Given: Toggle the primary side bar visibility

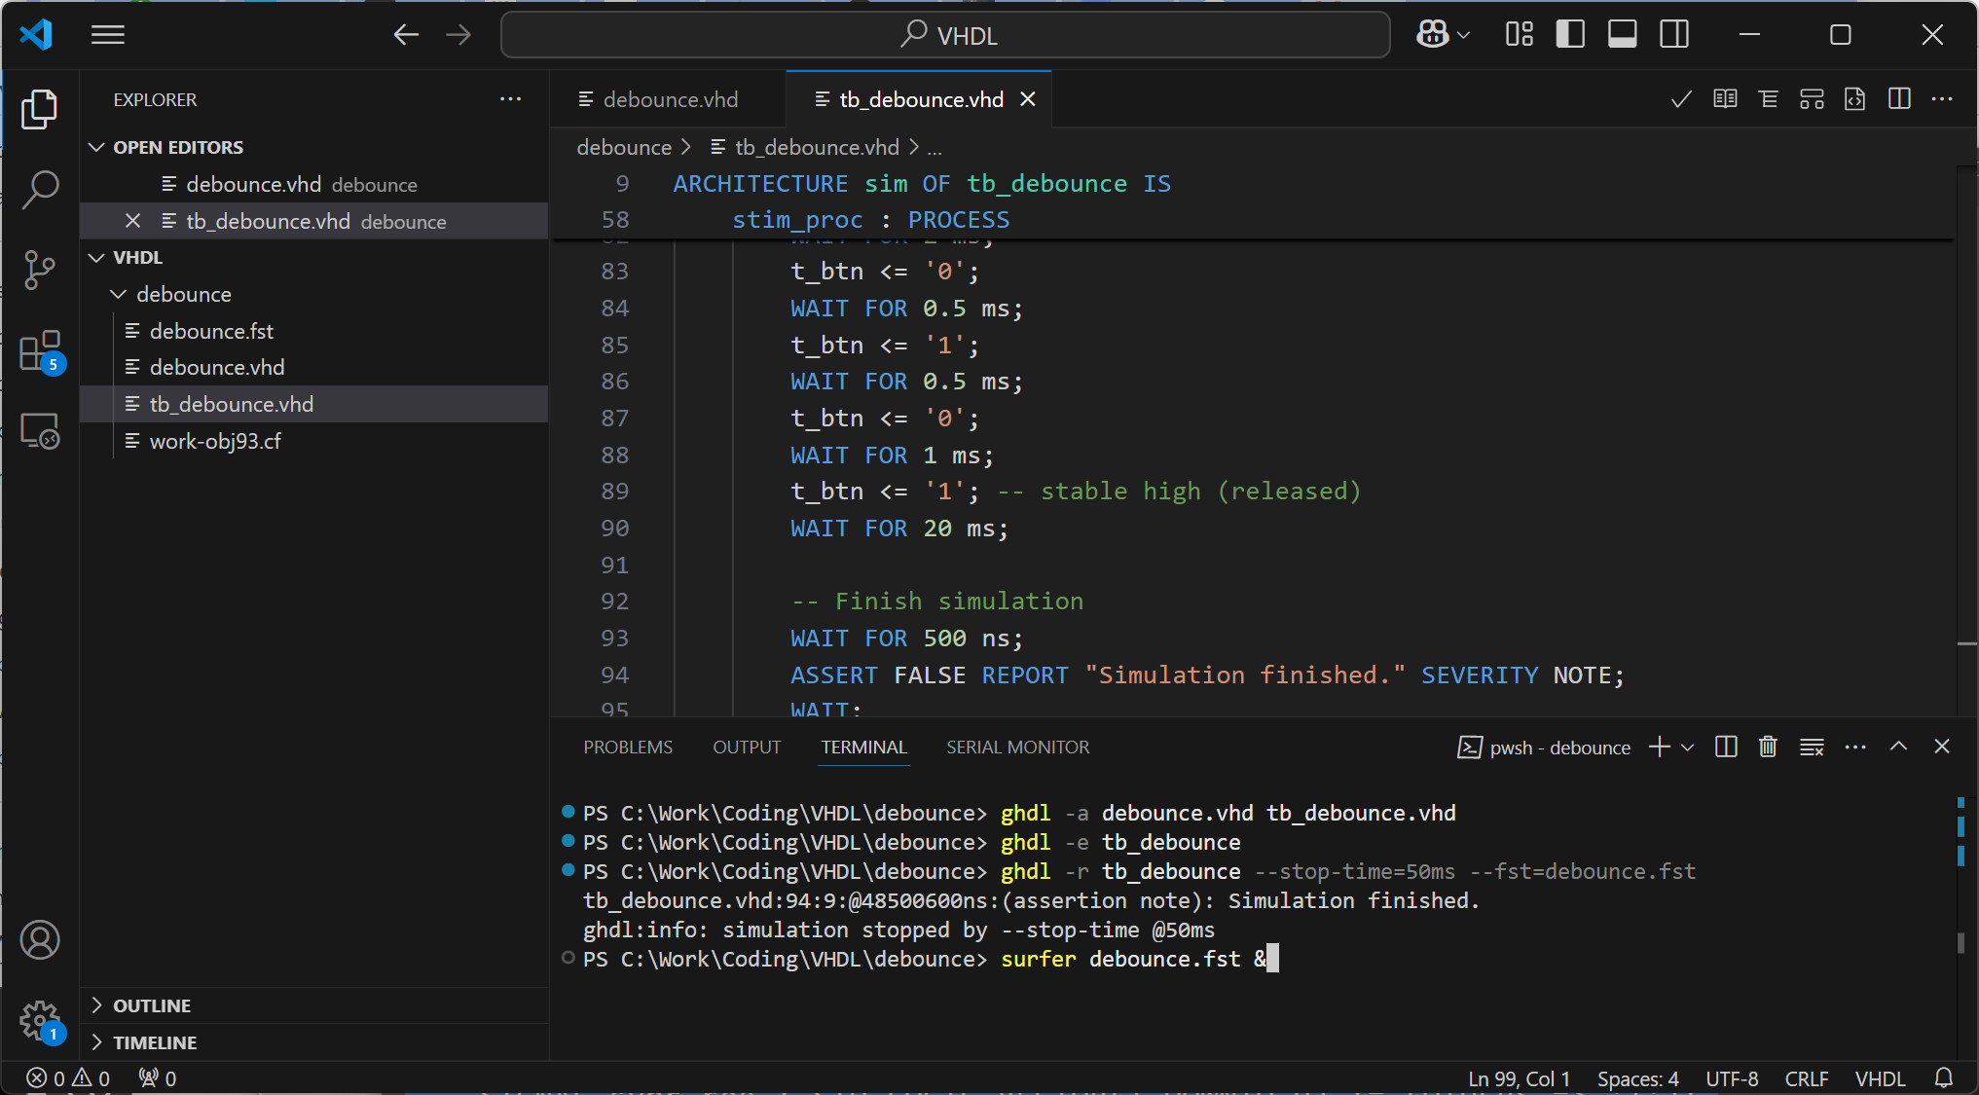Looking at the screenshot, I should pyautogui.click(x=1570, y=35).
